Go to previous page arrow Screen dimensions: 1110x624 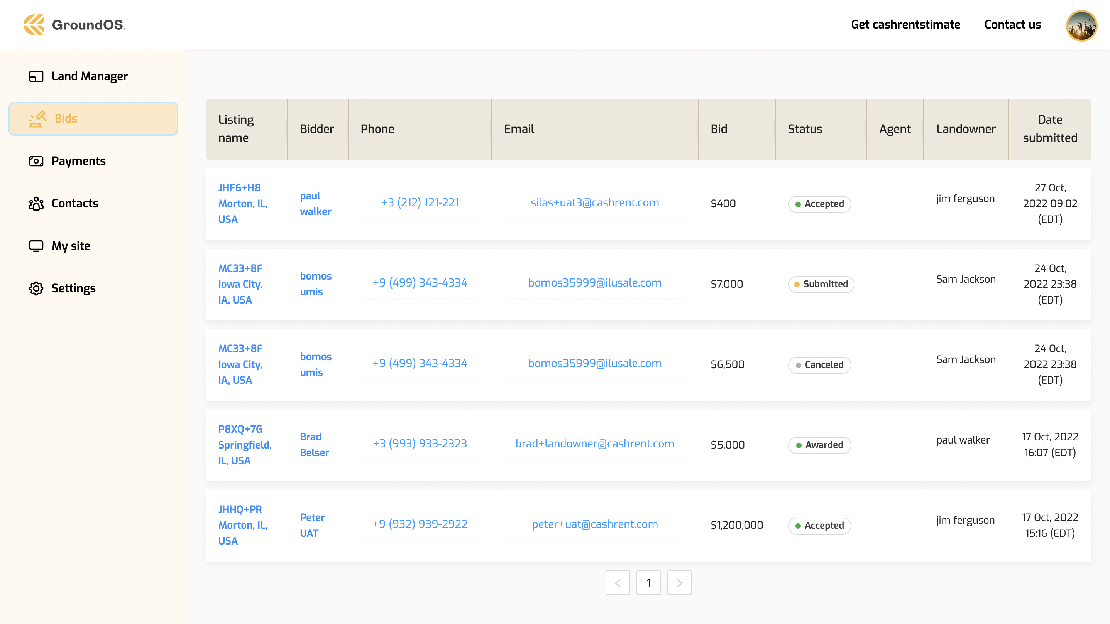(618, 583)
